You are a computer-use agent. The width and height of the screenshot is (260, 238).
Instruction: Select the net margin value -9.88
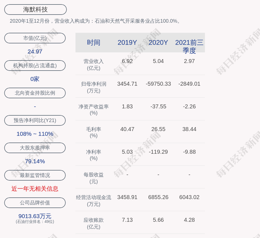click(189, 152)
